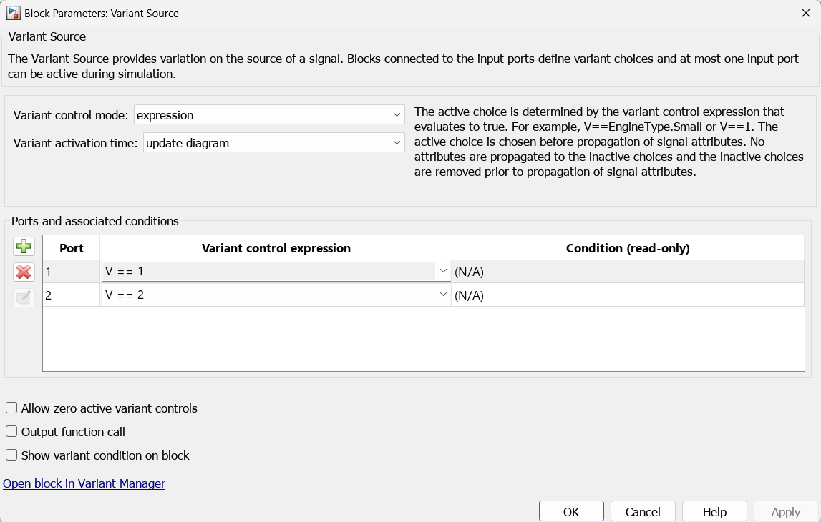Cancel the block parameters dialog

[x=642, y=511]
